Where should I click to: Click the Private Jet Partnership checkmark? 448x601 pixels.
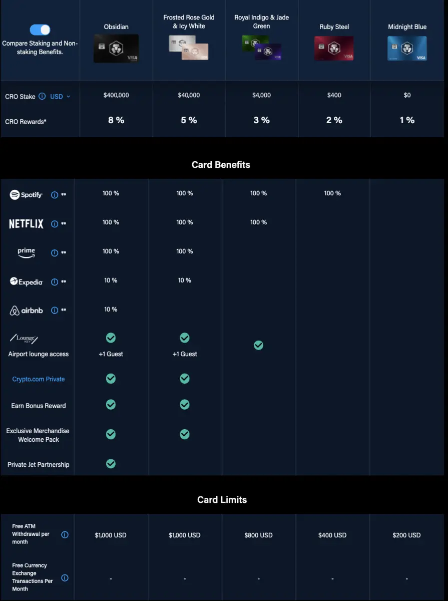(x=111, y=464)
